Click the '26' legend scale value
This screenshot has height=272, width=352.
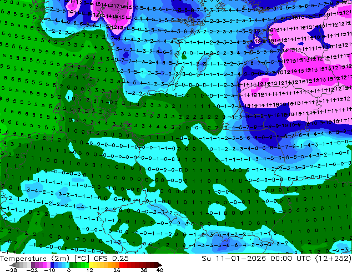point(117,270)
